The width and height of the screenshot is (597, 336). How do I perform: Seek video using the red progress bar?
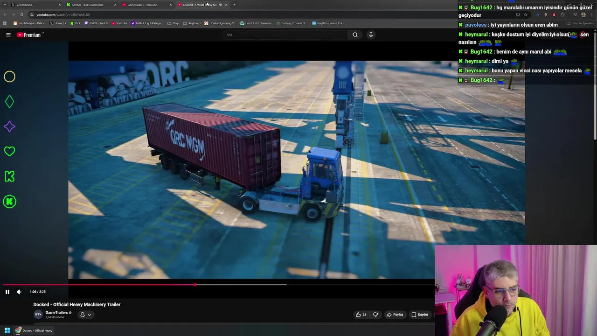[99, 284]
